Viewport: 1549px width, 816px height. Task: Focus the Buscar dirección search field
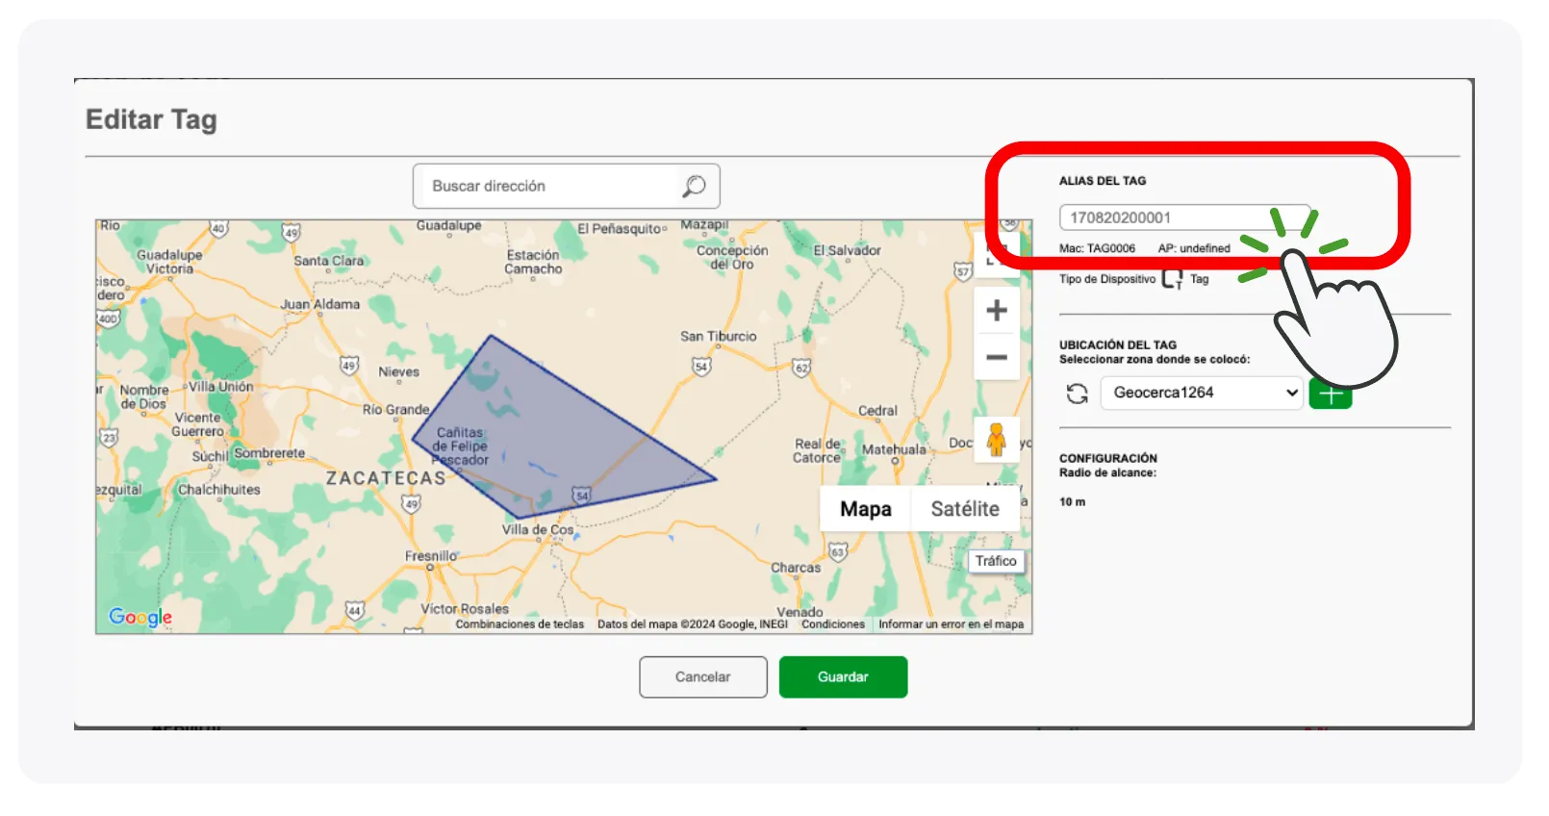(567, 186)
